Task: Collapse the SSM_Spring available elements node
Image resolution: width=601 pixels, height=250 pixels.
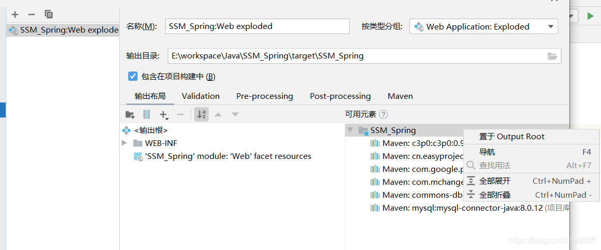Action: pos(350,130)
